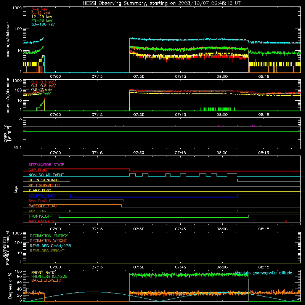The height and width of the screenshot is (305, 305).
Task: Click the 'DECIMATION_ENERGY' legend label
Action: (x=49, y=236)
